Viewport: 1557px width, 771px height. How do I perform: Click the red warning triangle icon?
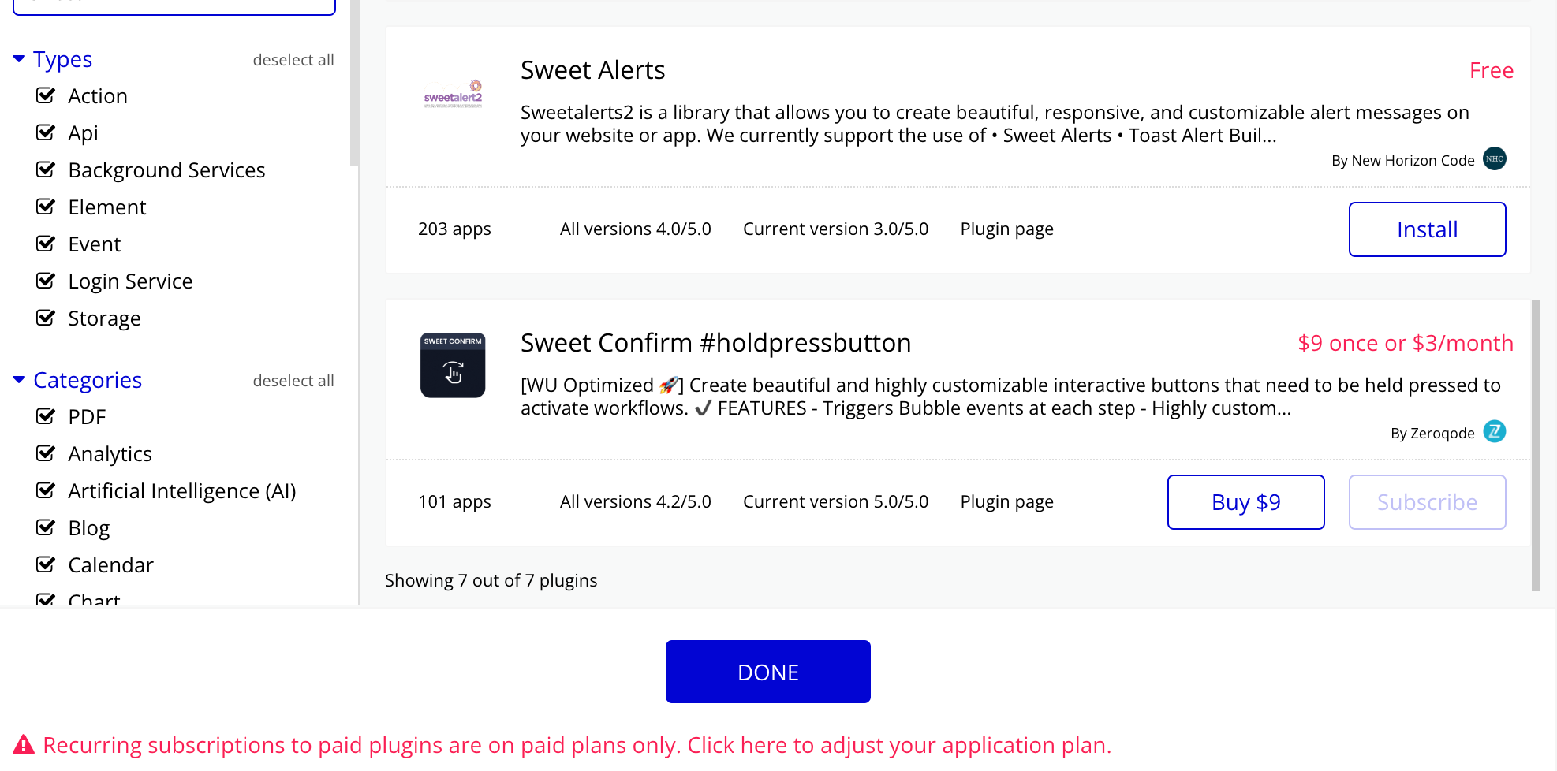24,745
